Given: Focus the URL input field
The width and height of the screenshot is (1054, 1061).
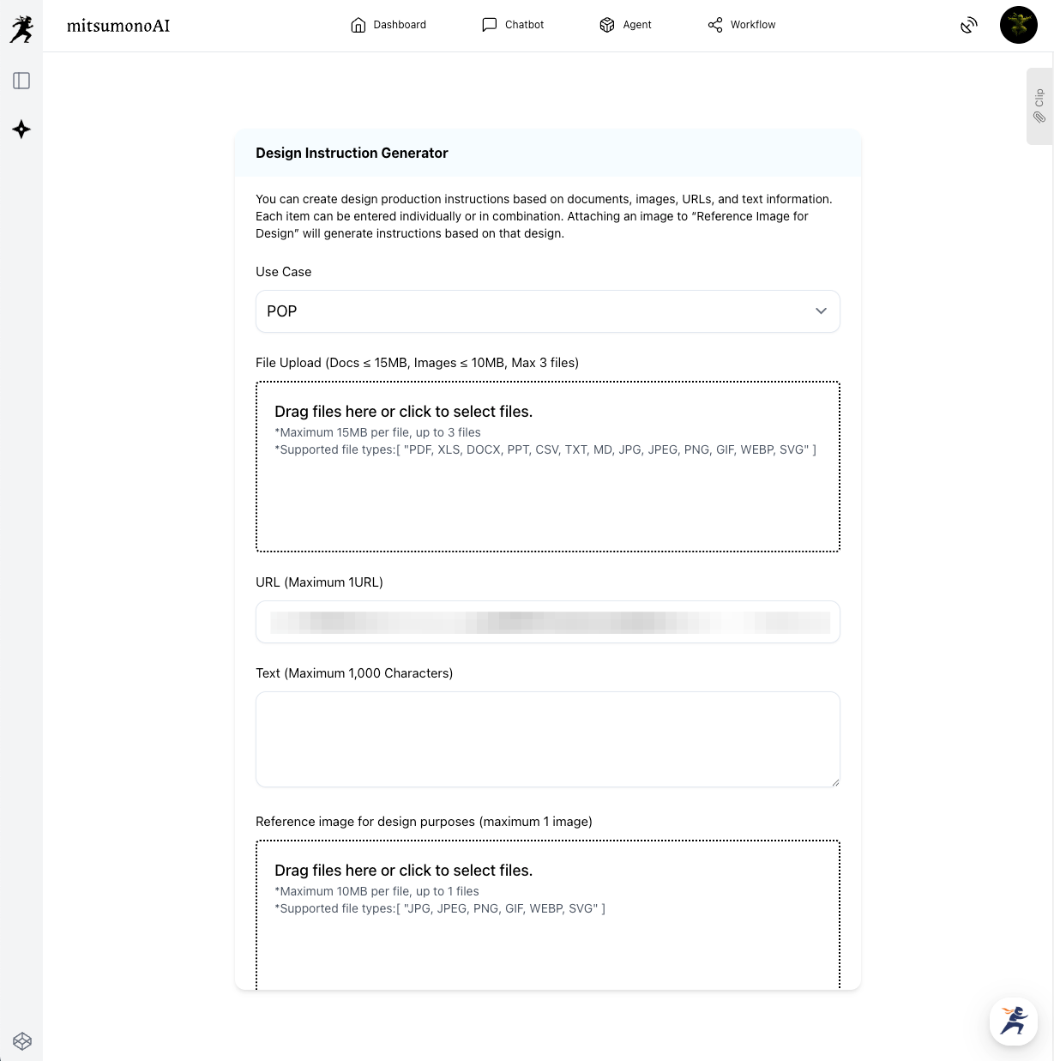Looking at the screenshot, I should [547, 622].
